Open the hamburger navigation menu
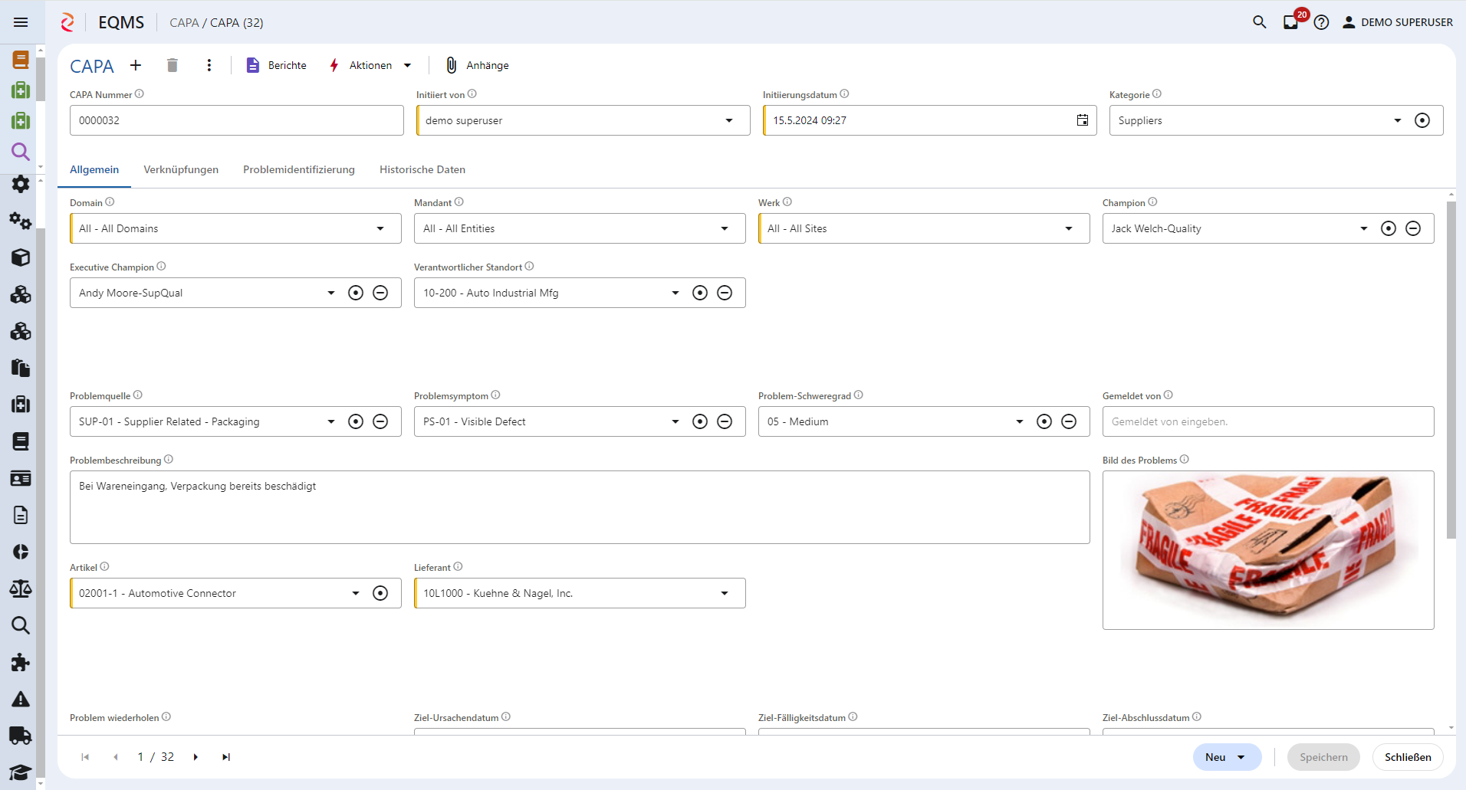The height and width of the screenshot is (790, 1466). [x=21, y=22]
